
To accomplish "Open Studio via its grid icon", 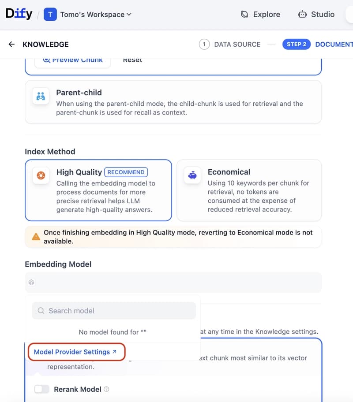I will [x=302, y=14].
